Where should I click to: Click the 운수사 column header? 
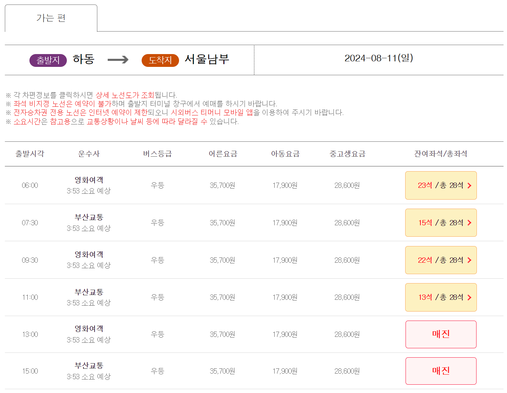pos(89,154)
